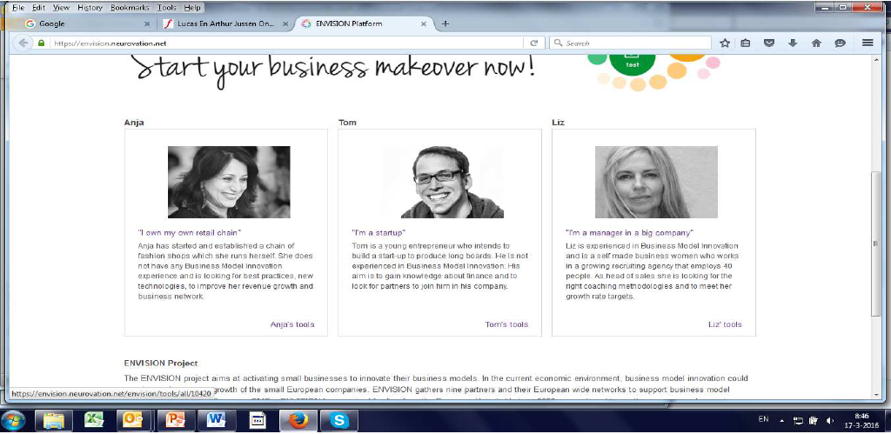Reload the page with the refresh icon
Image resolution: width=891 pixels, height=434 pixels.
[x=533, y=43]
